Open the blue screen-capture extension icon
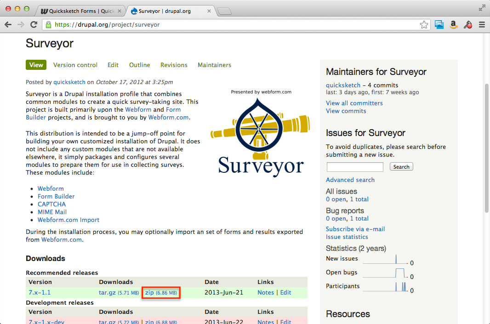This screenshot has height=324, width=490. (439, 25)
